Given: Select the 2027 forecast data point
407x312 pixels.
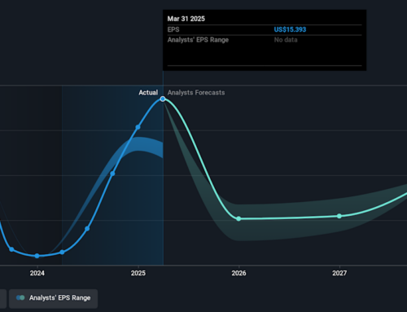Looking at the screenshot, I should 339,216.
